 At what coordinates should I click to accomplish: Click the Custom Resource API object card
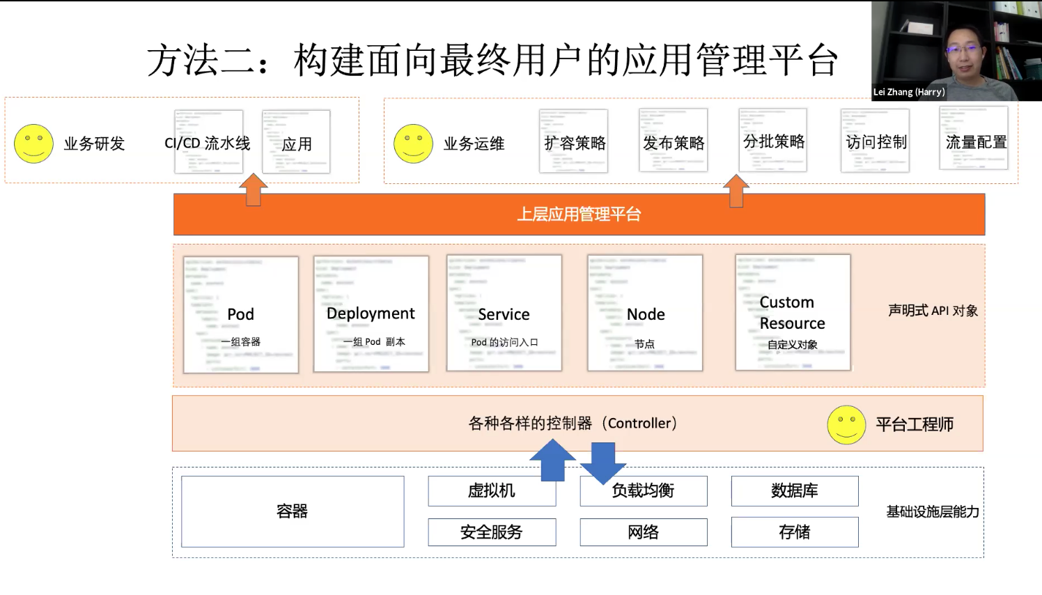(x=793, y=312)
